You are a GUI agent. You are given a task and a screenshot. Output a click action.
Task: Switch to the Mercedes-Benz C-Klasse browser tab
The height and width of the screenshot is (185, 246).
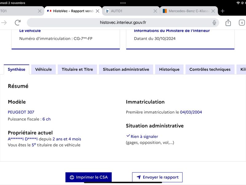(189, 11)
